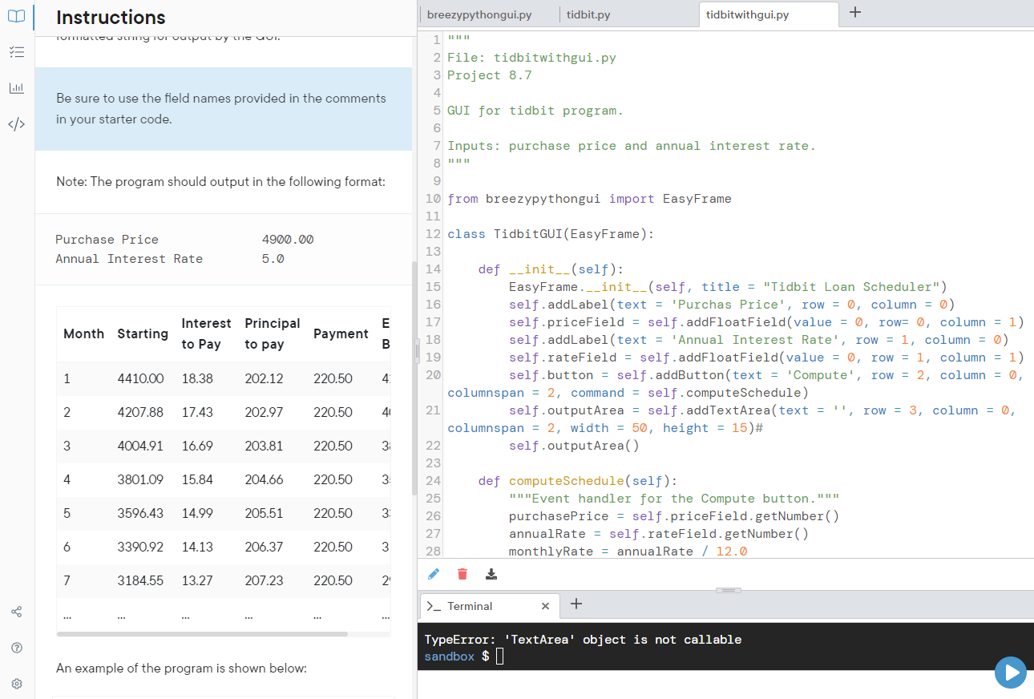Select the code brackets icon in sidebar
This screenshot has height=699, width=1034.
pyautogui.click(x=17, y=124)
